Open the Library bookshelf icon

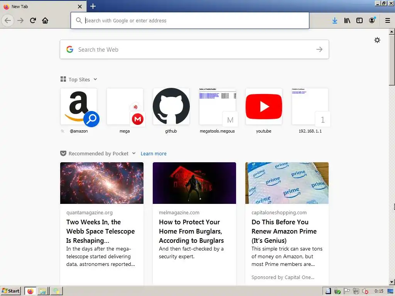347,20
